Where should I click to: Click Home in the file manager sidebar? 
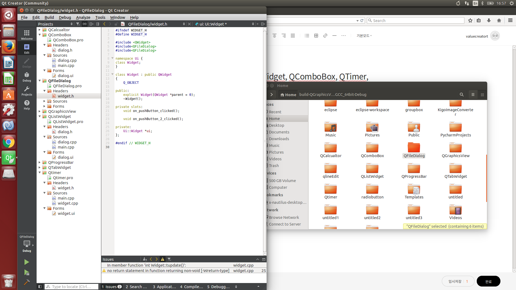click(x=274, y=118)
